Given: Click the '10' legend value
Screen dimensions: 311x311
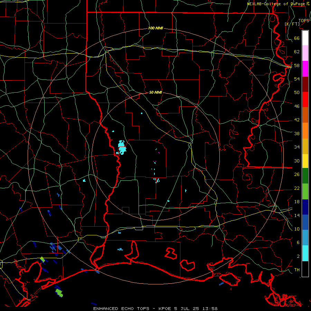Looking at the screenshot, I should pos(297,229).
